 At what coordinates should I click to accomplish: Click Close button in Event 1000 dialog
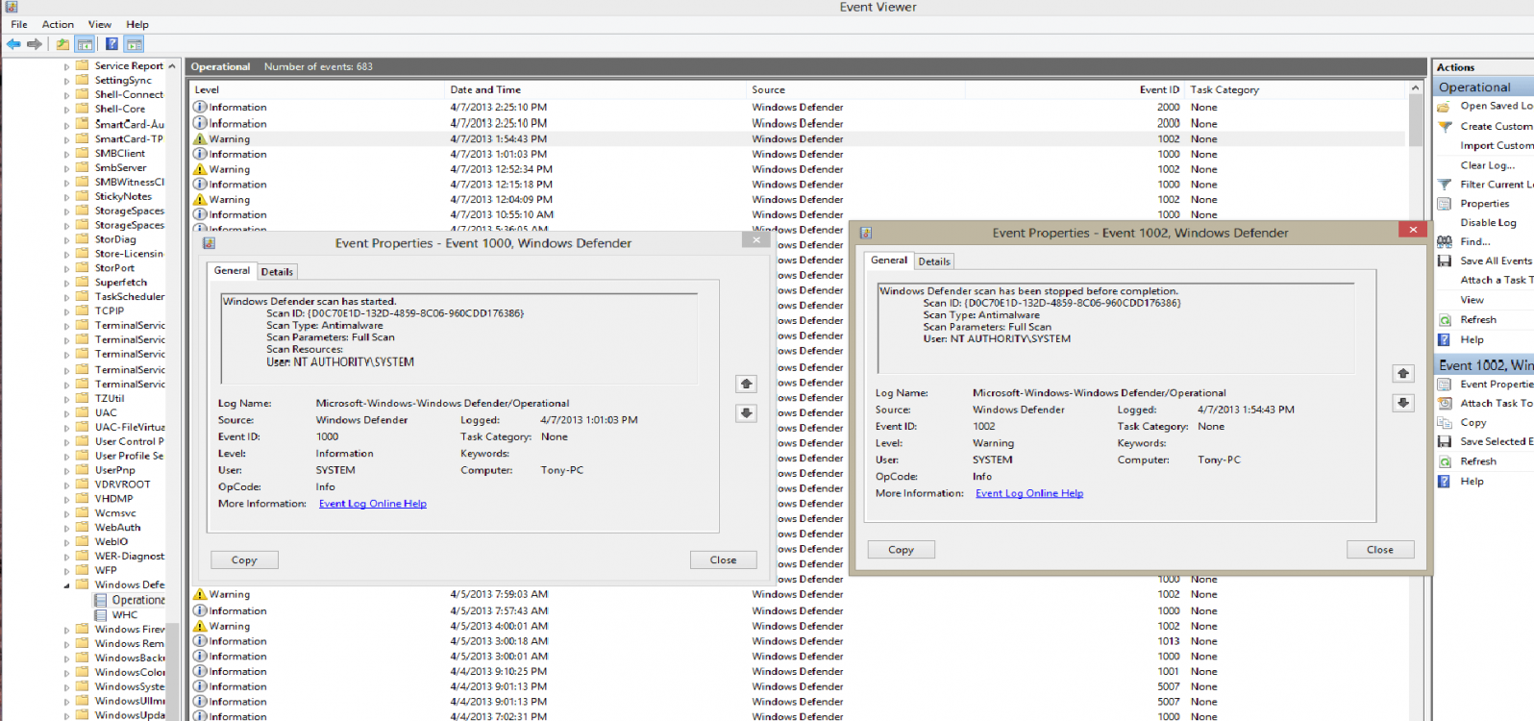pos(723,560)
